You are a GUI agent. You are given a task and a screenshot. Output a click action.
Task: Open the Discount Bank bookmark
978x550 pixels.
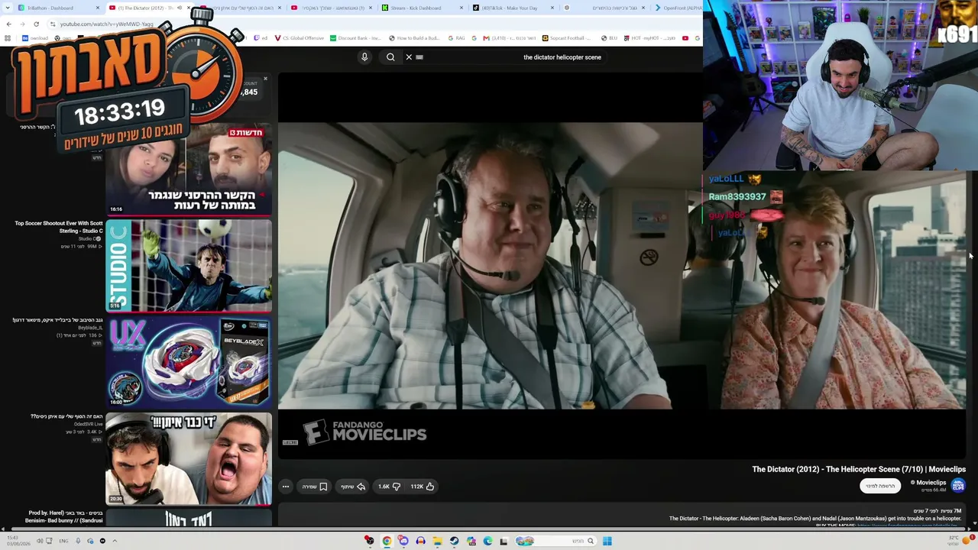tap(355, 38)
